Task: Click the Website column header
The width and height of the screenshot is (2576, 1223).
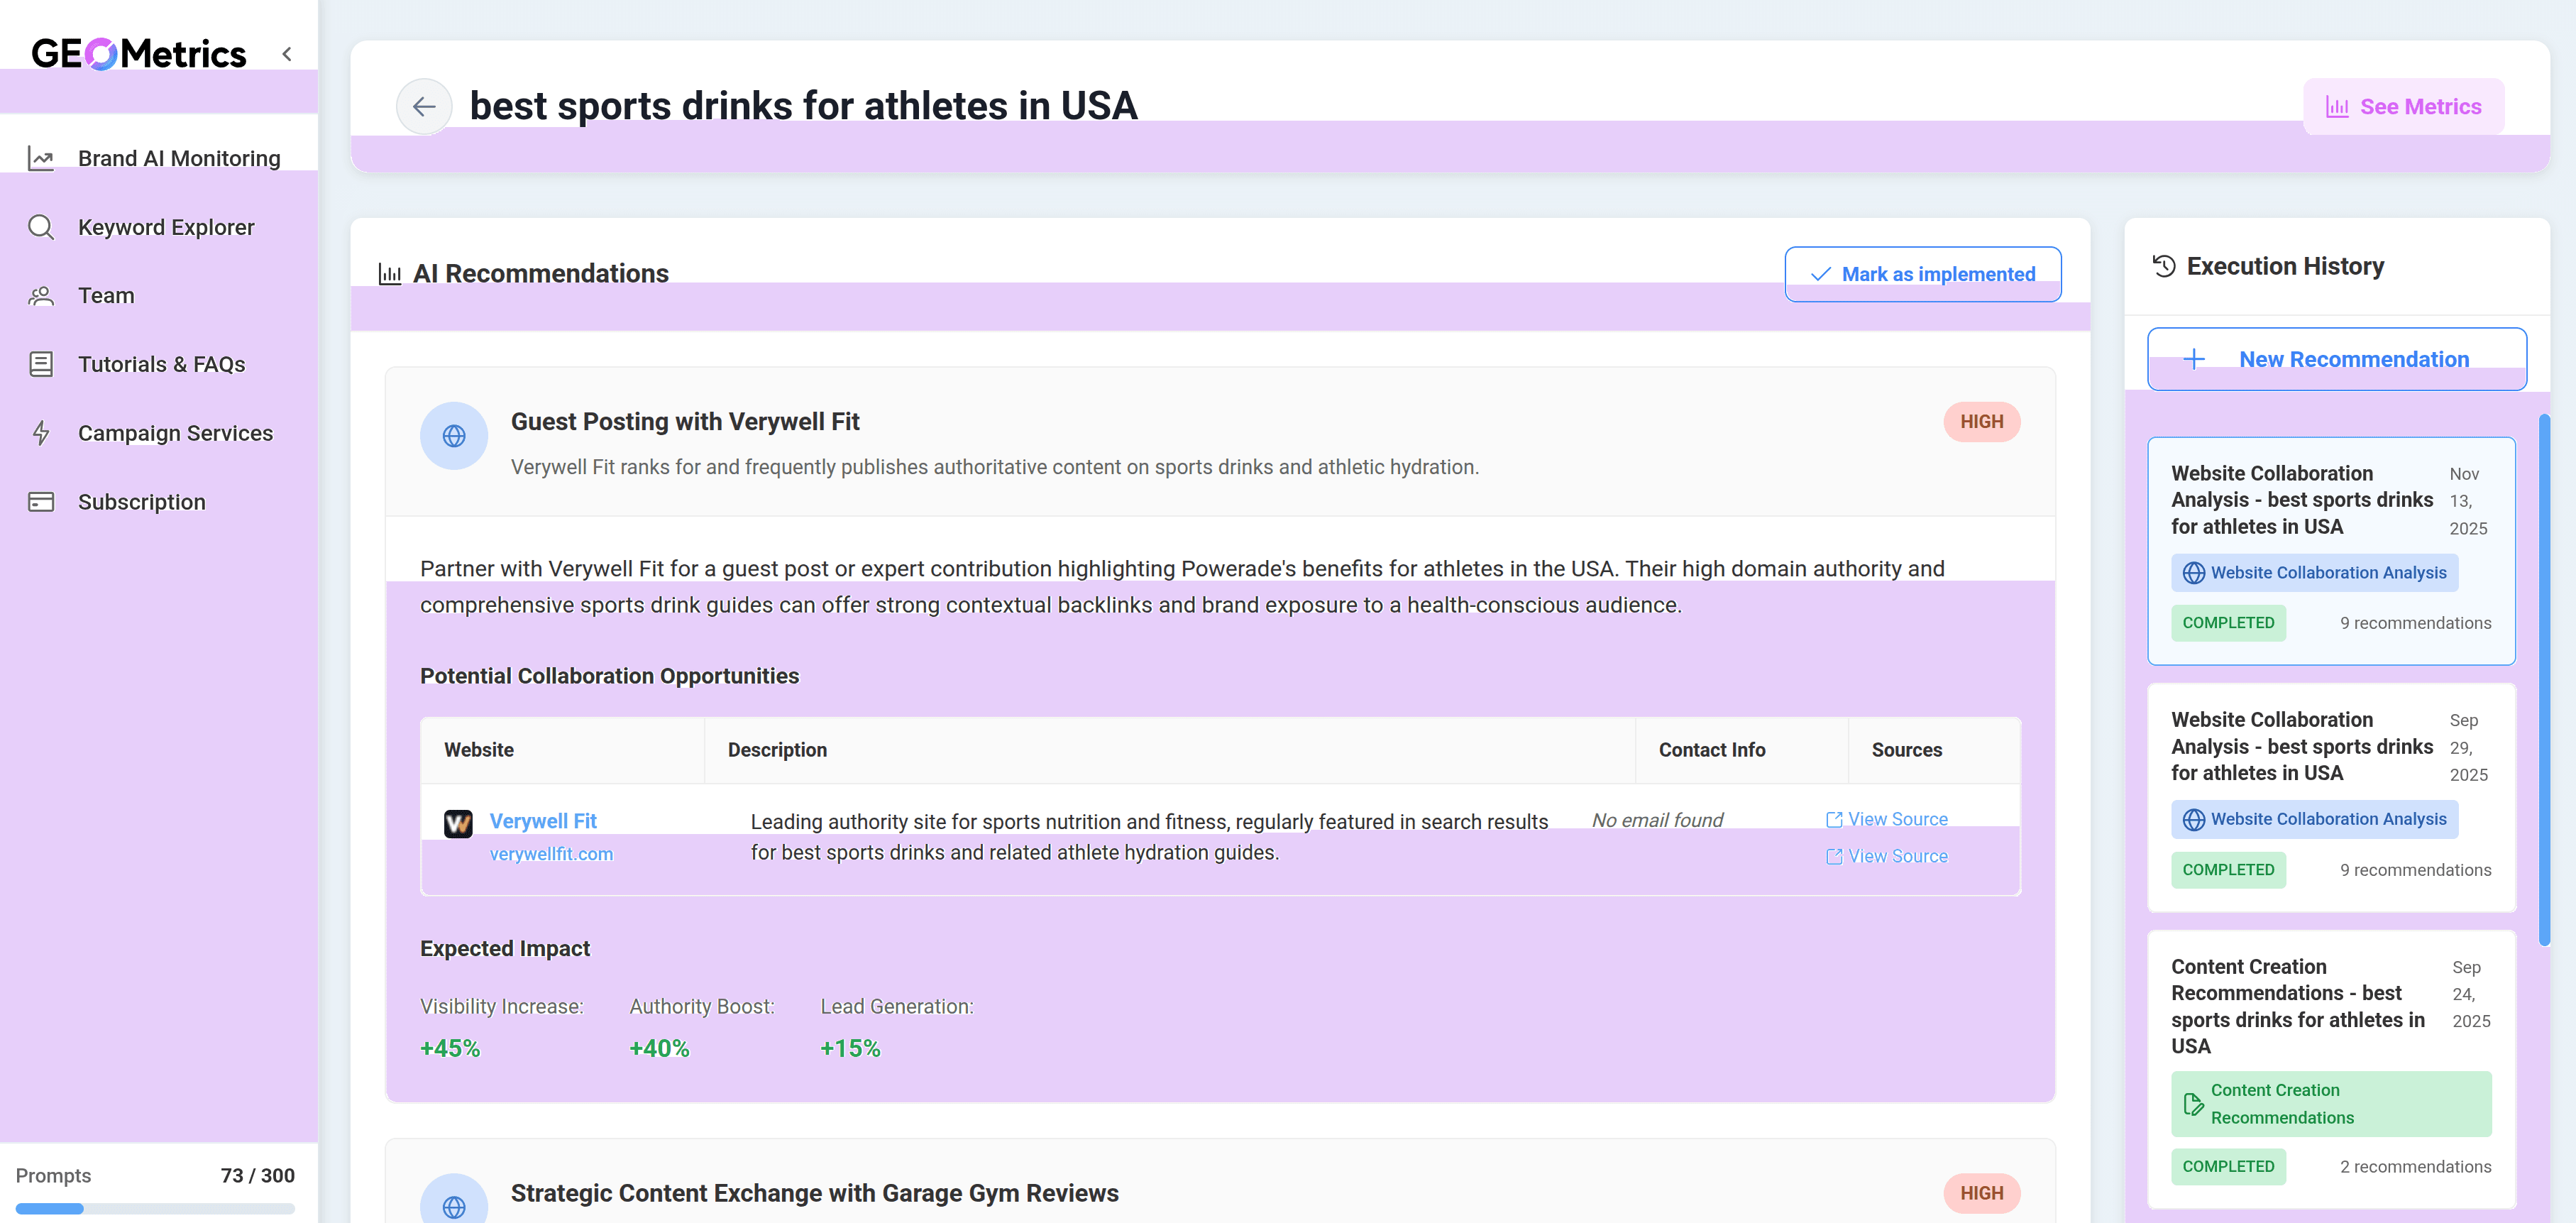Action: tap(479, 750)
